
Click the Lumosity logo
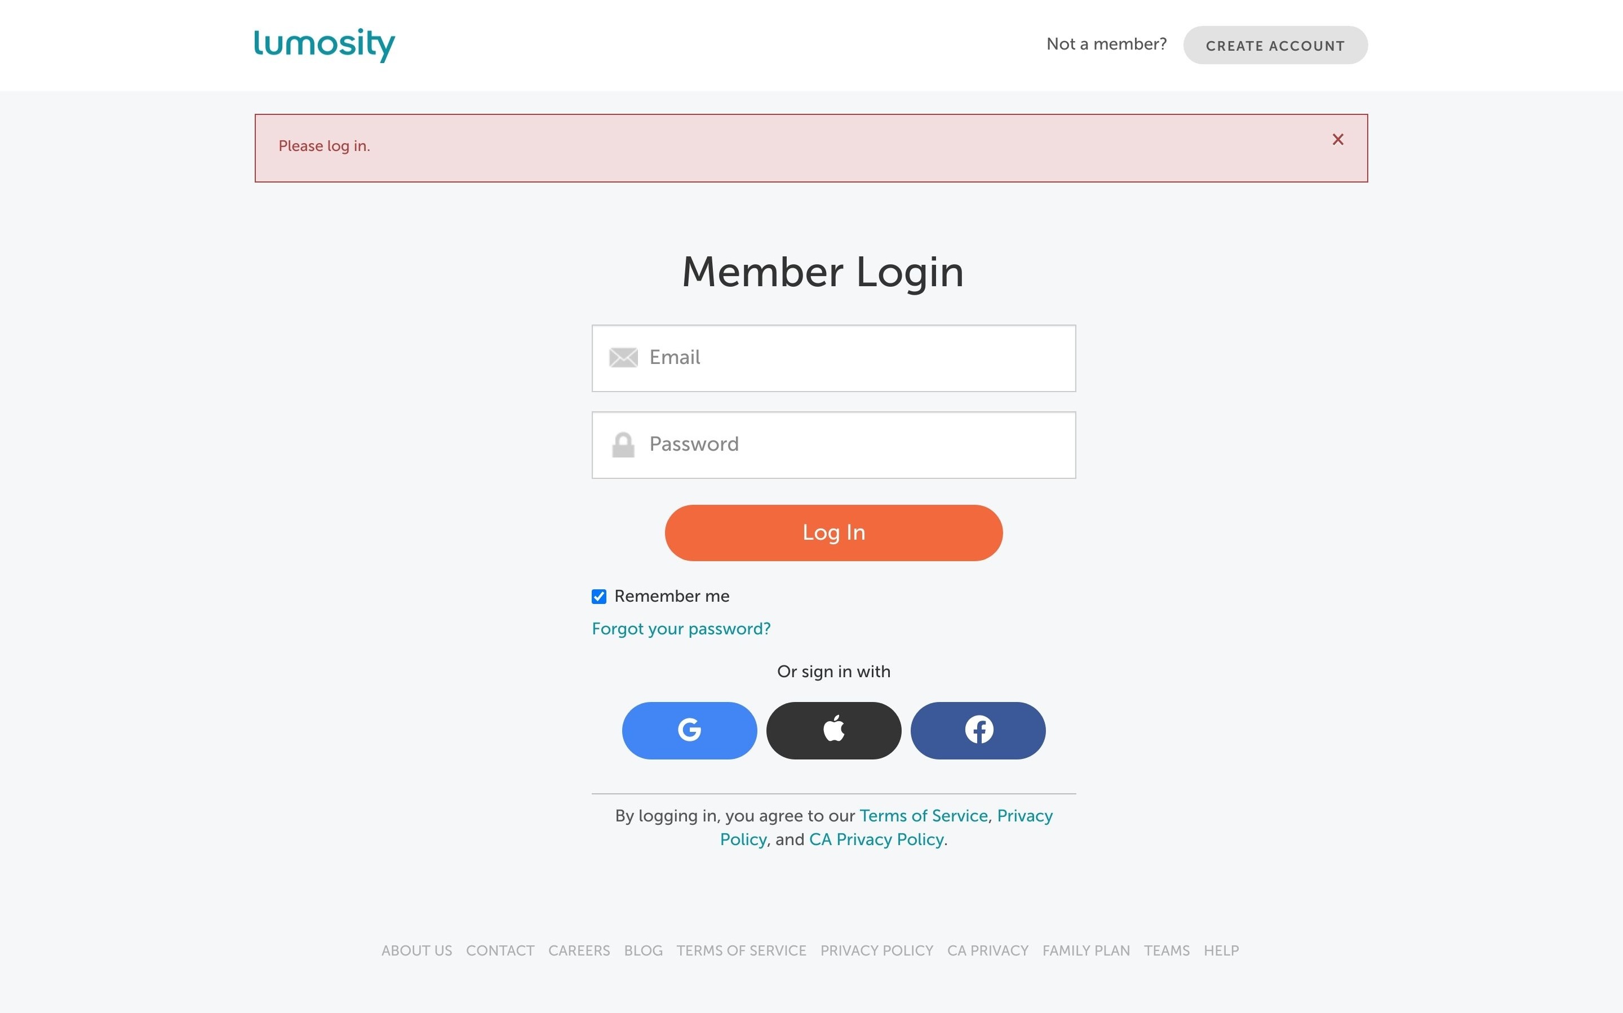click(325, 45)
